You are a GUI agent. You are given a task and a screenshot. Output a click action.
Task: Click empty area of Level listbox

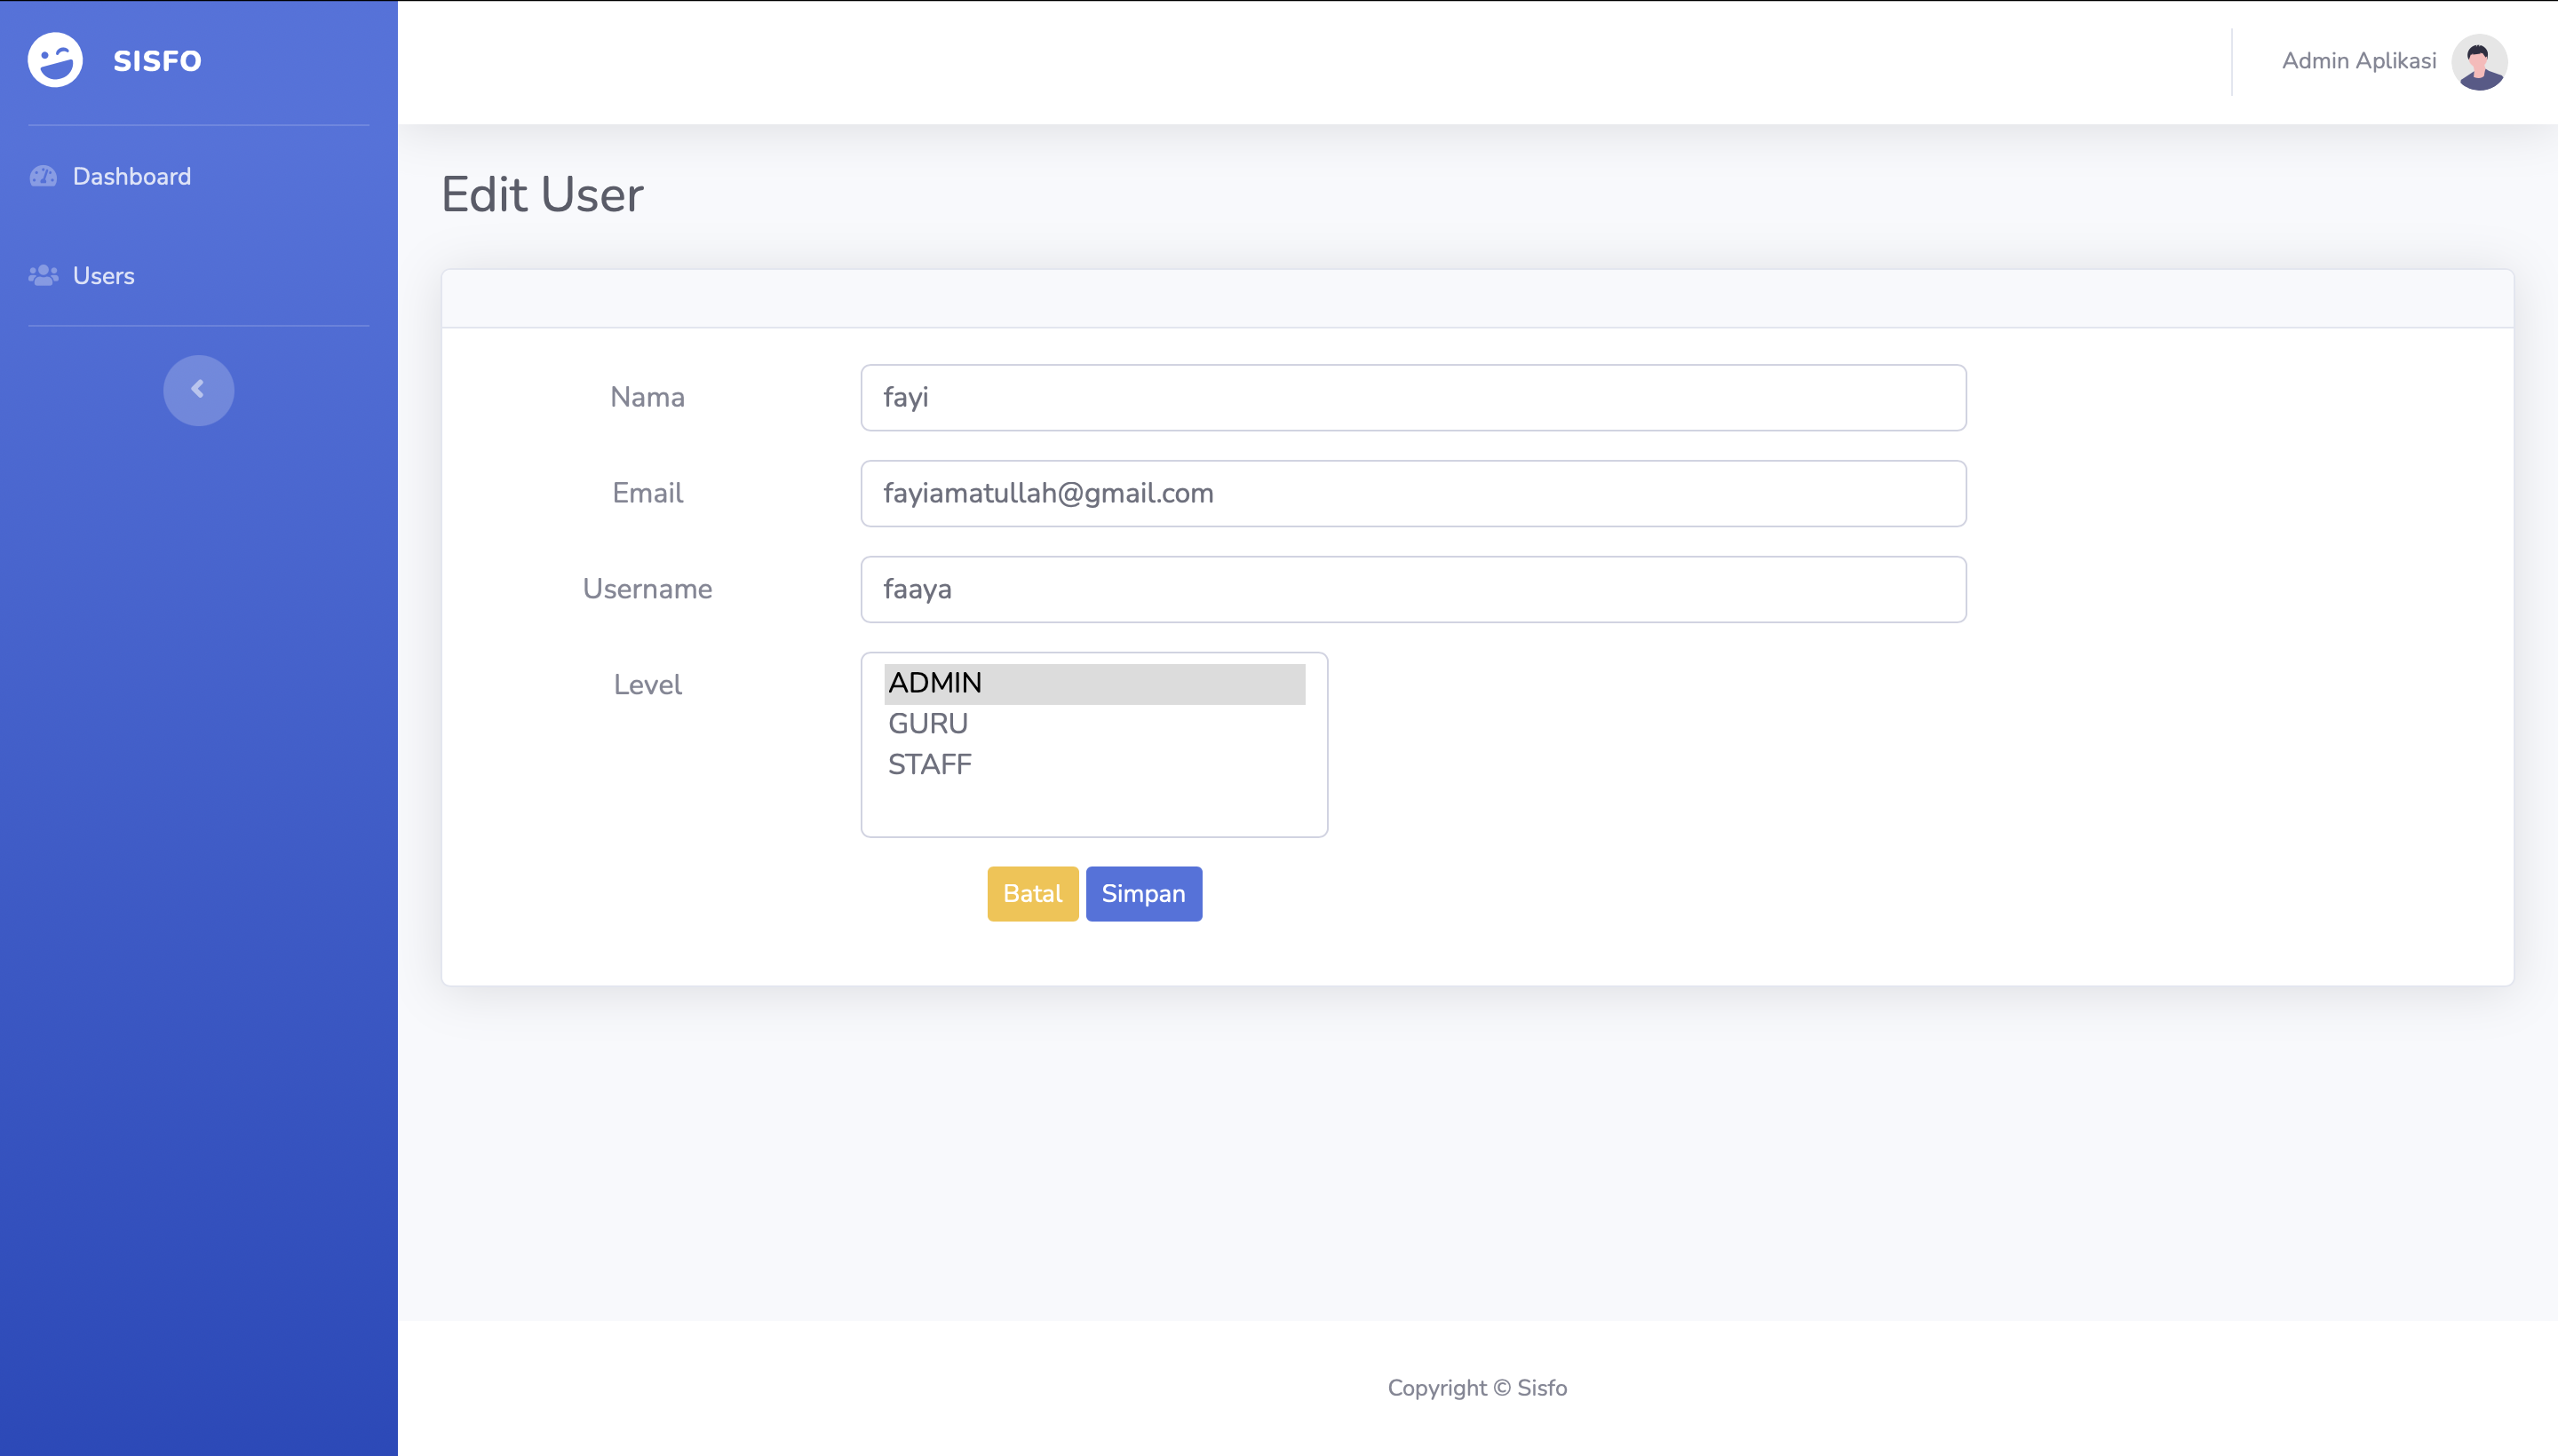click(x=1093, y=808)
